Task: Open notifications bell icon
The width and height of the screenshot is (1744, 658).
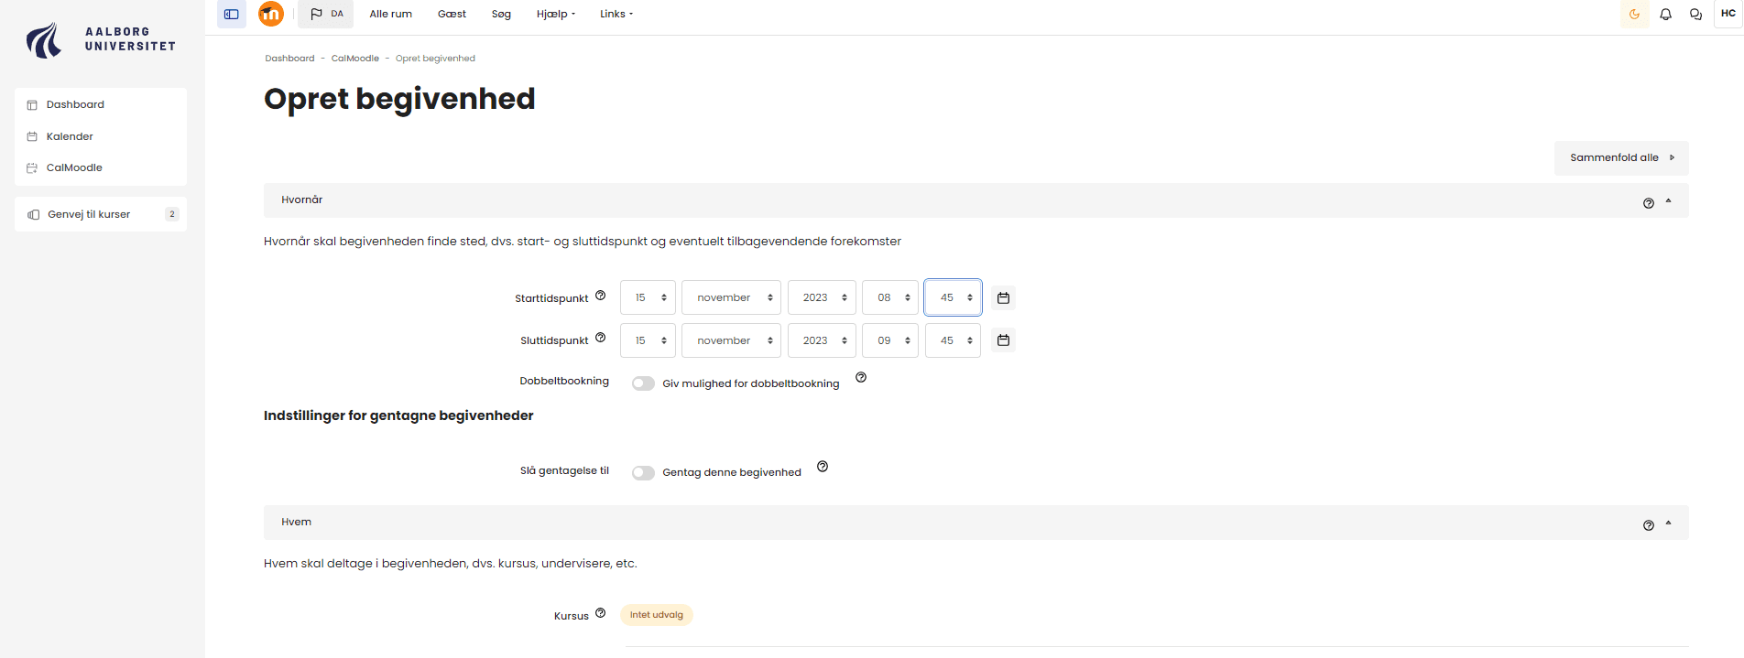Action: (1665, 15)
